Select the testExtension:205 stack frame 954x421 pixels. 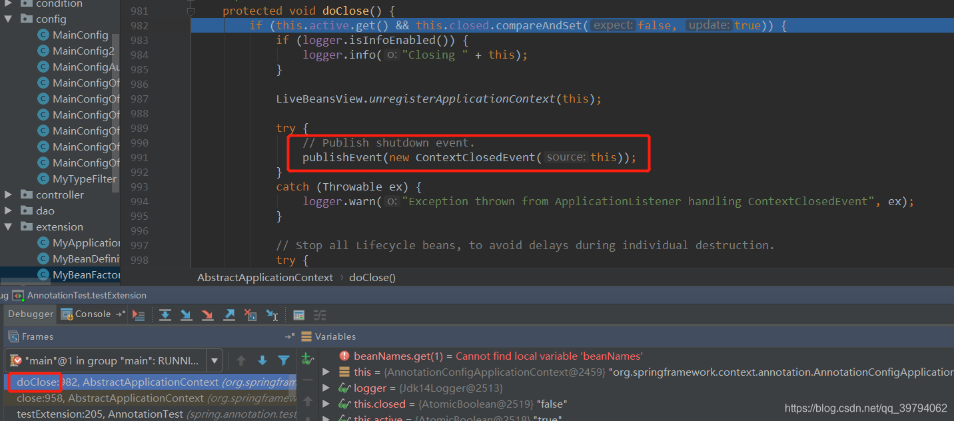tap(150, 414)
